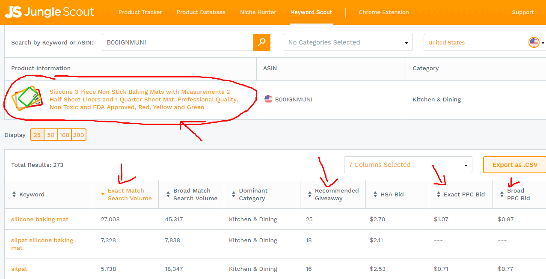This screenshot has height=279, width=546.
Task: Open the silpat silicone baking mat keyword
Action: coord(42,244)
